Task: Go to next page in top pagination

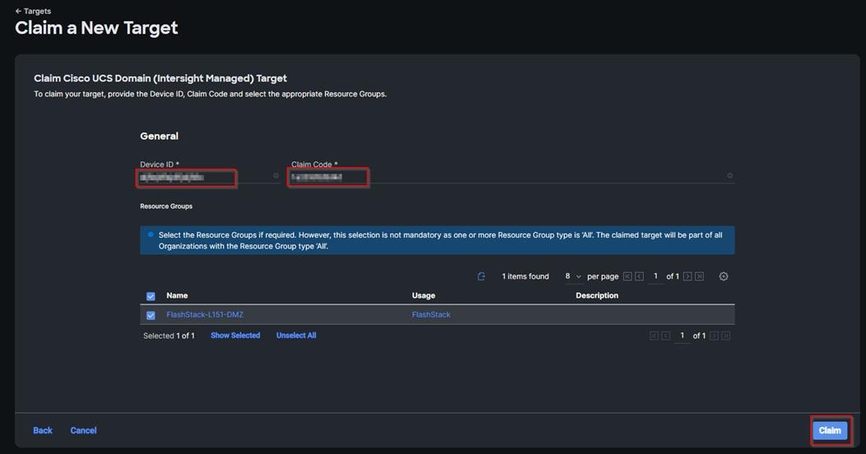Action: point(687,276)
